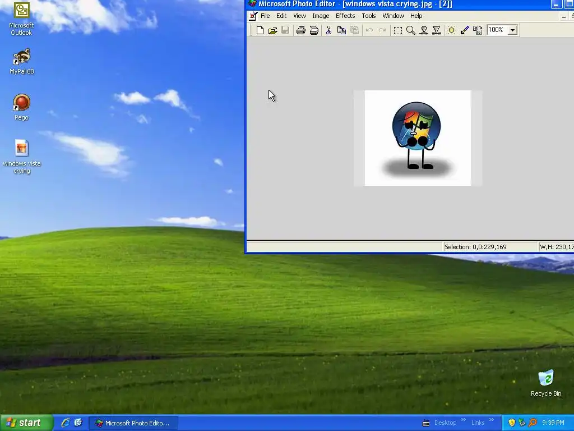Open the Help menu
Image resolution: width=574 pixels, height=431 pixels.
point(416,16)
